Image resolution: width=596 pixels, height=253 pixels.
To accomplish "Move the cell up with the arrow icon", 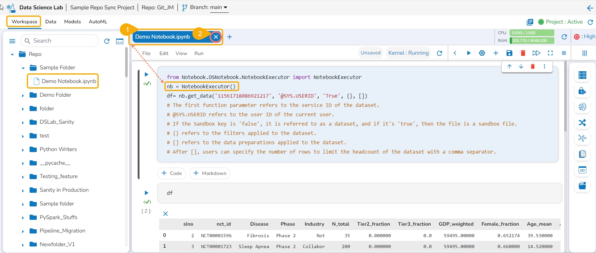I will (509, 67).
